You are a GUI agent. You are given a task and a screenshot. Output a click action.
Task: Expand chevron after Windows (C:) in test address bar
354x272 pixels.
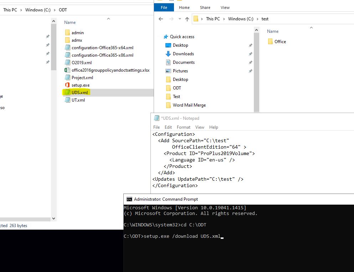tap(257, 19)
